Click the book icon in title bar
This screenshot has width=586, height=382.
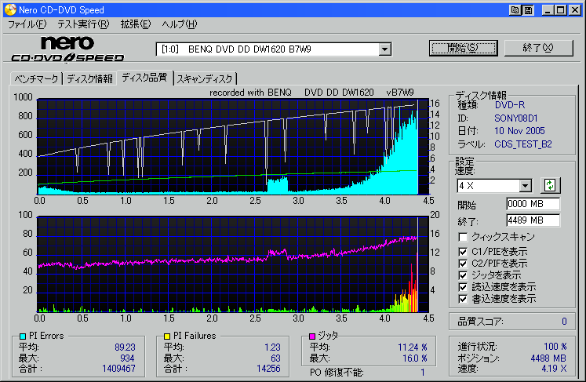click(515, 9)
